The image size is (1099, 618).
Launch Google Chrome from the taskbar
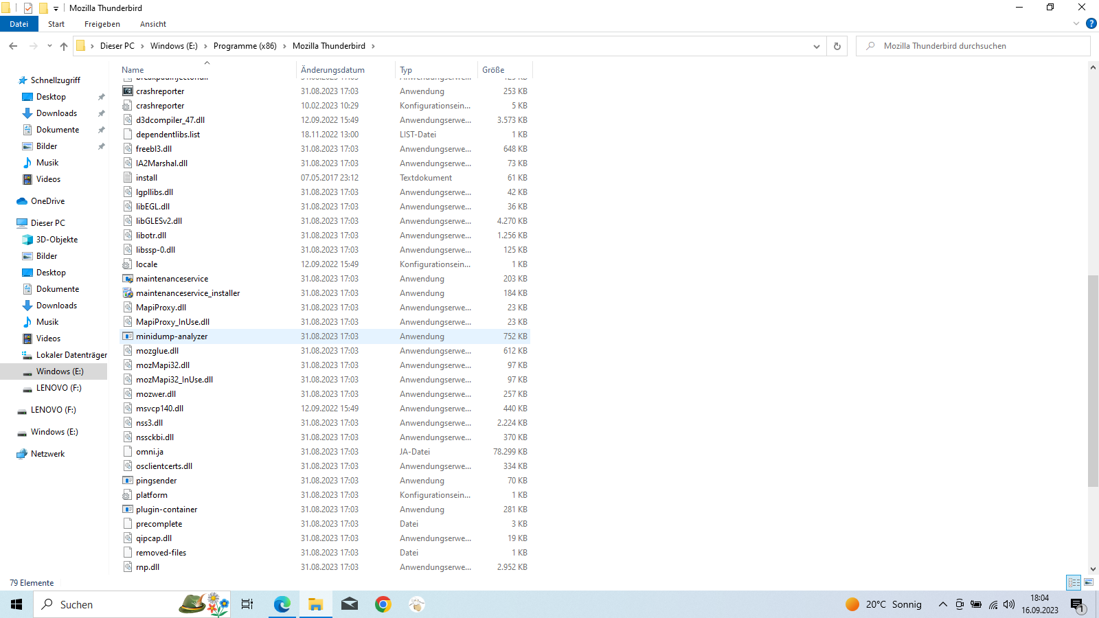[383, 604]
